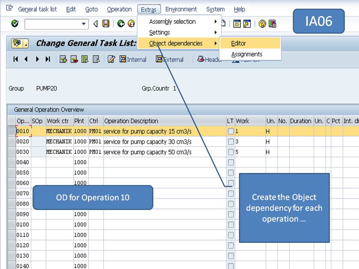Click the Generate shortcut icon
Screen dimensions: 359x269
click(247, 24)
